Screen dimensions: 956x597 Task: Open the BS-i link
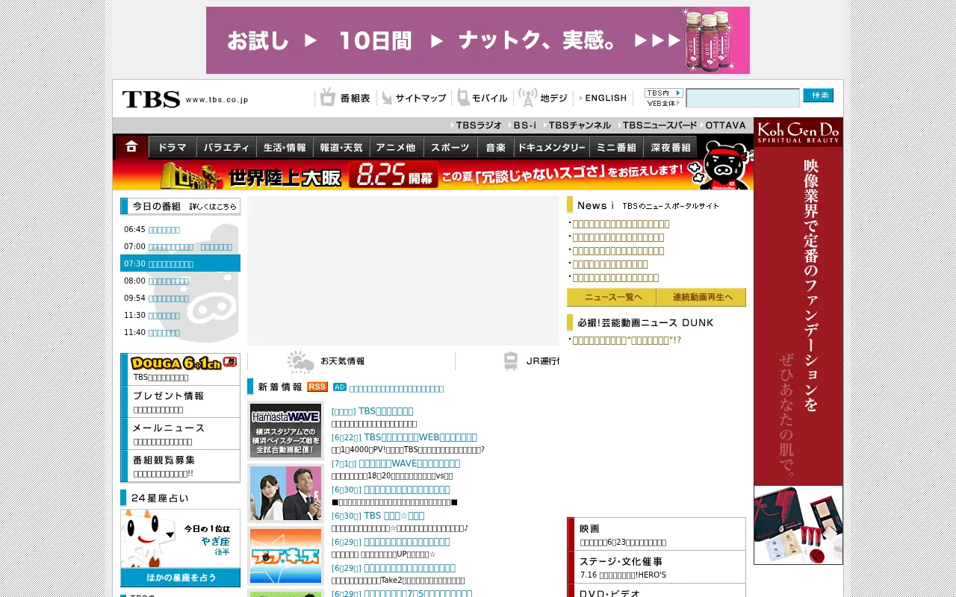pyautogui.click(x=523, y=125)
